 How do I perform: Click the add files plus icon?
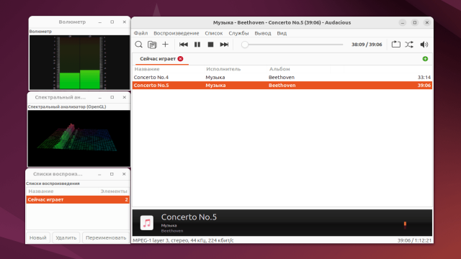[165, 45]
